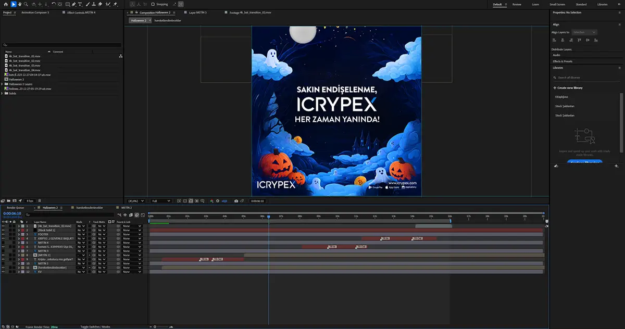The width and height of the screenshot is (625, 329).
Task: Open the hareketlendirilecekler timeline tab
Action: click(90, 208)
